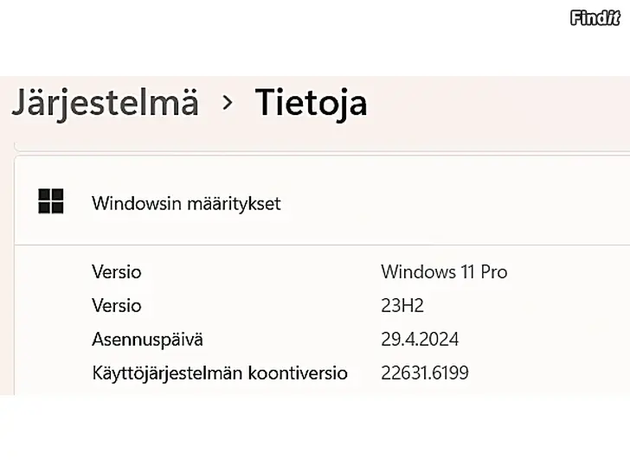The image size is (630, 472).
Task: Click the Käyttöjärjestelmän koontiversio label
Action: tap(220, 373)
